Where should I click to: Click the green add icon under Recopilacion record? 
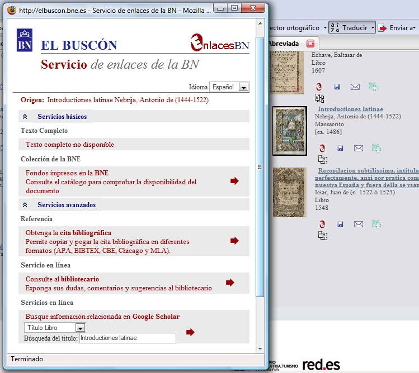376,224
